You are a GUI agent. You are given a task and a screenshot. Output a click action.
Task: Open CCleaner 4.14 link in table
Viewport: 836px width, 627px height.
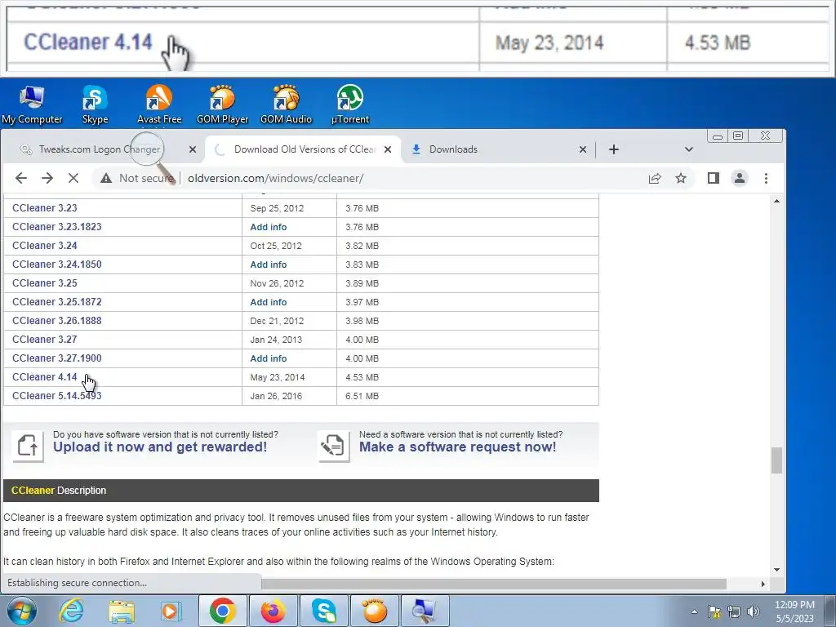[45, 377]
